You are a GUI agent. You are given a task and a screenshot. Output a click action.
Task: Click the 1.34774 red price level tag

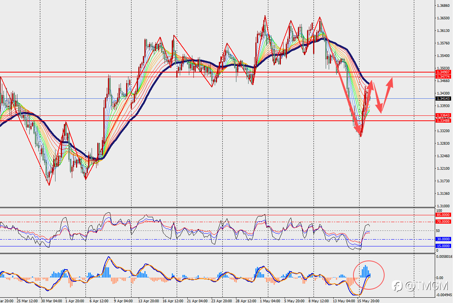[x=443, y=76]
